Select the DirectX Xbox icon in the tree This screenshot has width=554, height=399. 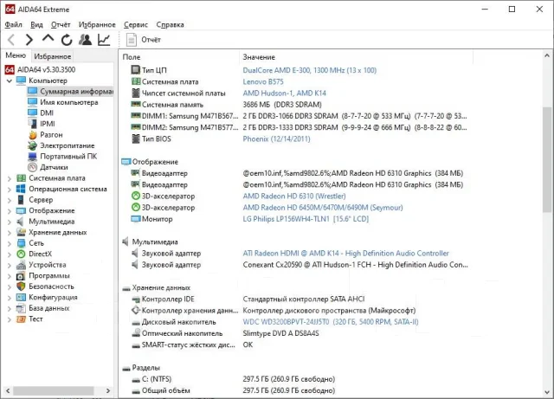21,254
